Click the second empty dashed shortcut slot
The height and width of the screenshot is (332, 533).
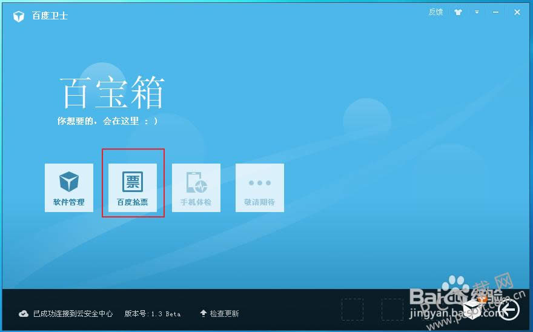(x=392, y=309)
